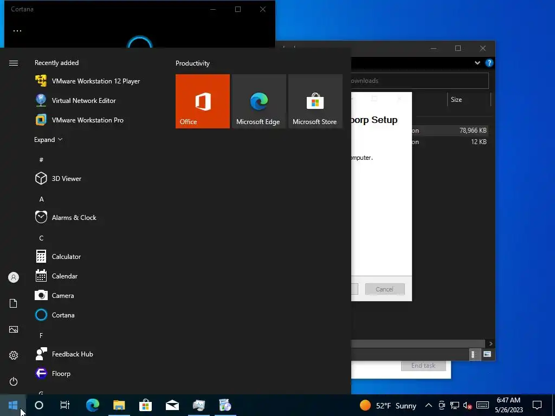Open the touch keyboard tray icon

click(482, 405)
